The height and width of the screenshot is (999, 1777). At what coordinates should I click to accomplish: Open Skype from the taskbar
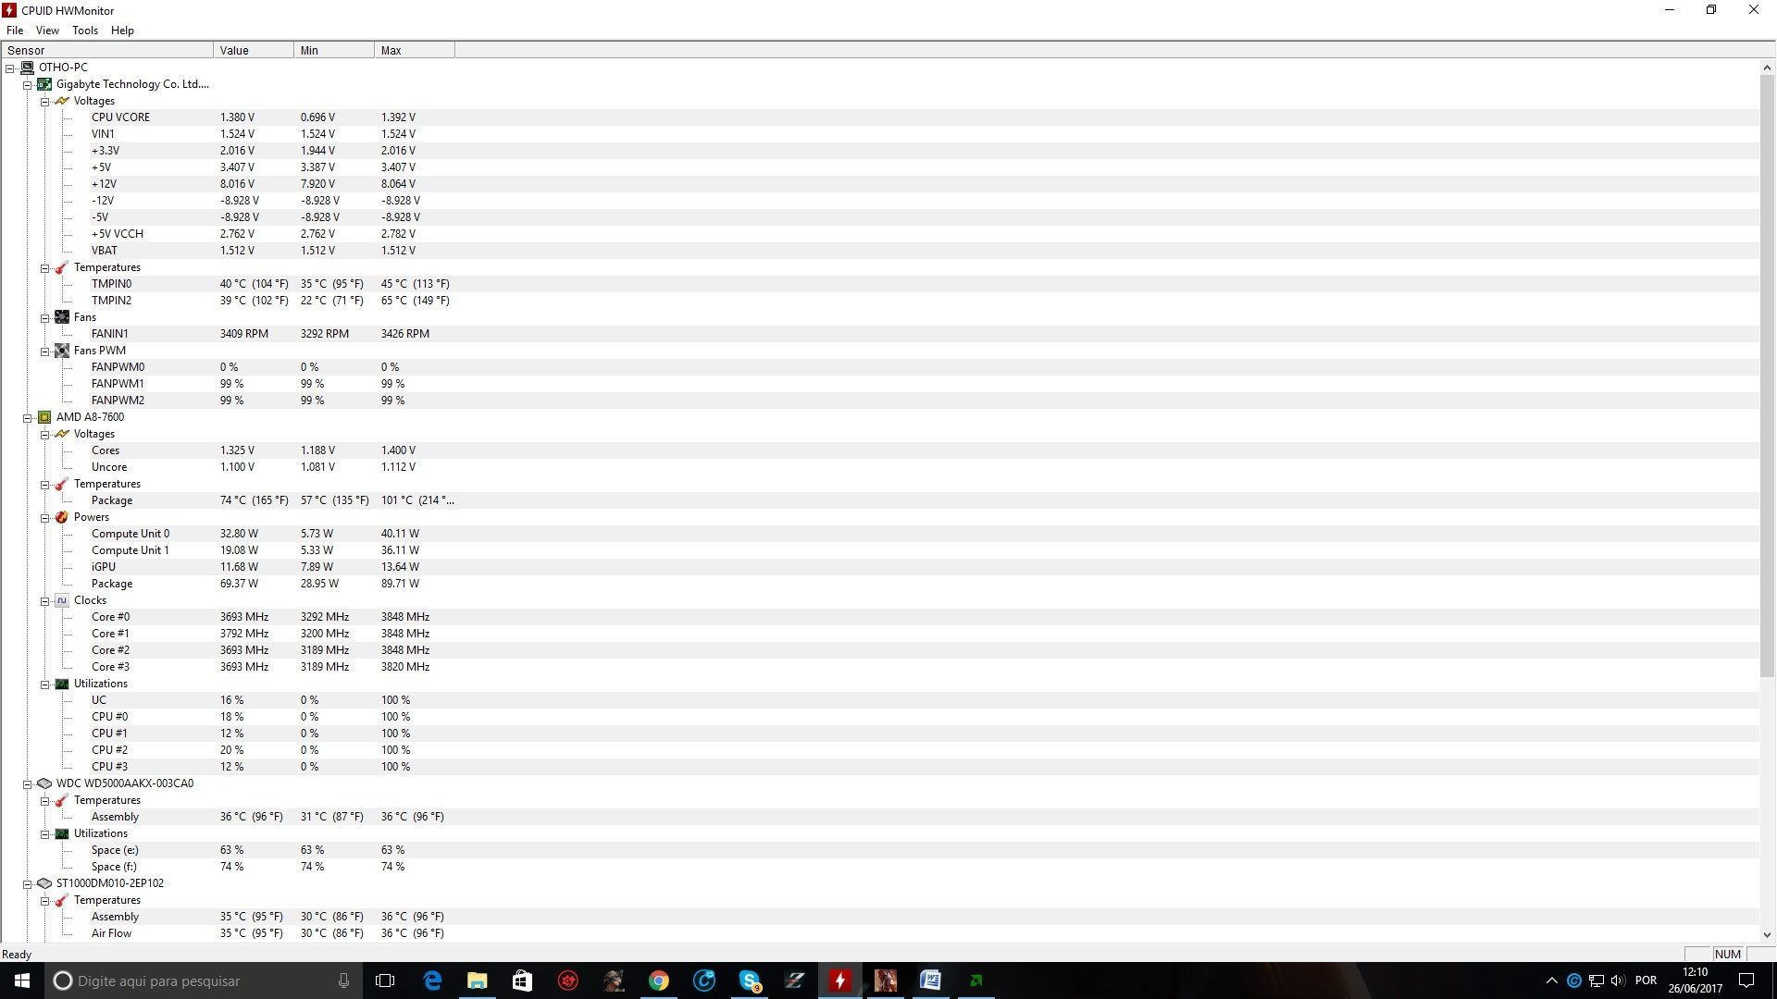pyautogui.click(x=750, y=980)
